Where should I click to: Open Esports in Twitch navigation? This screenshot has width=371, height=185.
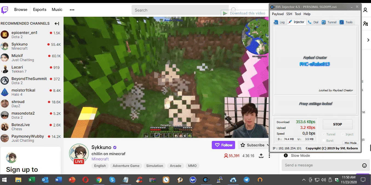coord(40,10)
